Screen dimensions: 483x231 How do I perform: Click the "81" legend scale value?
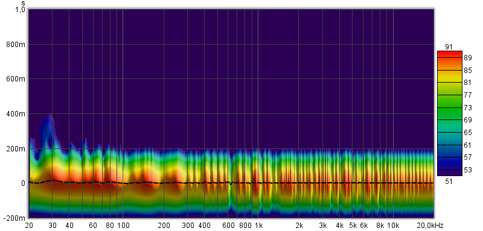pyautogui.click(x=469, y=83)
